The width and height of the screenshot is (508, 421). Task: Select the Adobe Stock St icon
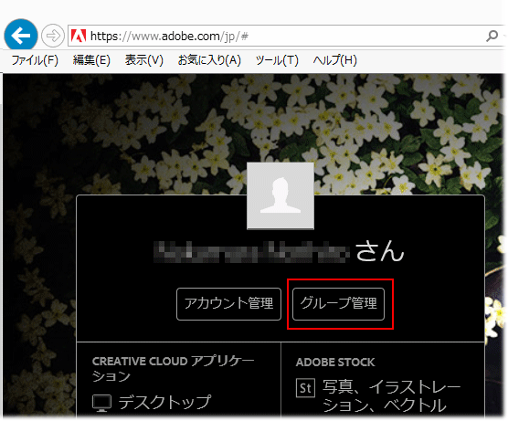tap(305, 387)
